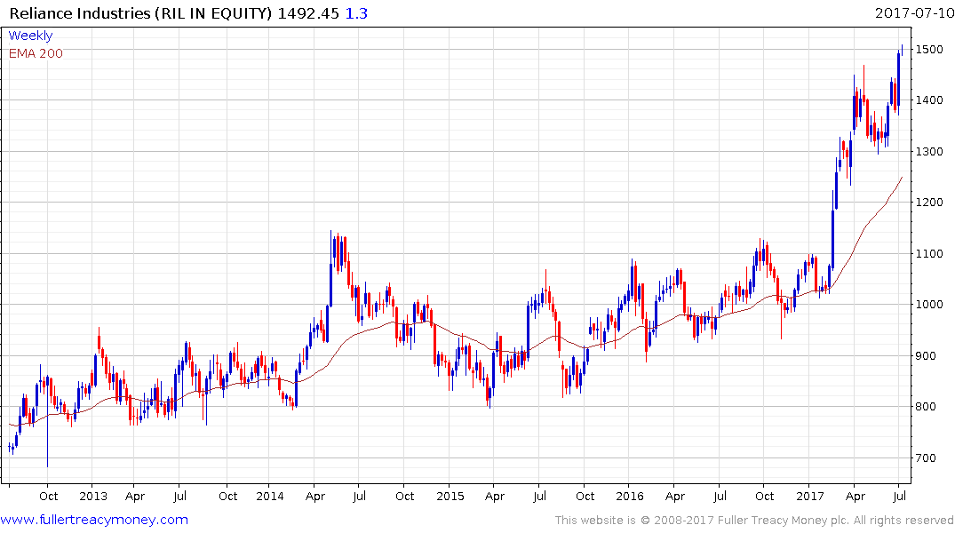The image size is (955, 533).
Task: Click the 700 price axis label
Action: [926, 458]
